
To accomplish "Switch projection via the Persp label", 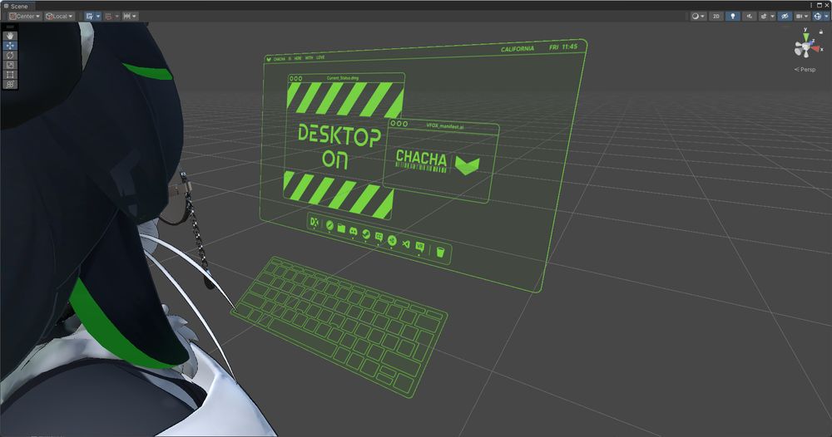I will click(x=805, y=70).
